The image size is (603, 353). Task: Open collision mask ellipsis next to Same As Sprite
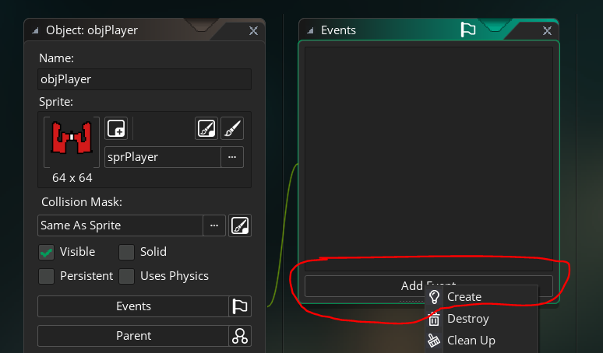[214, 225]
